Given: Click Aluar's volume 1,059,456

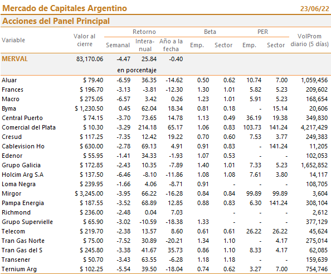Looking at the screenshot, I should (314, 80).
